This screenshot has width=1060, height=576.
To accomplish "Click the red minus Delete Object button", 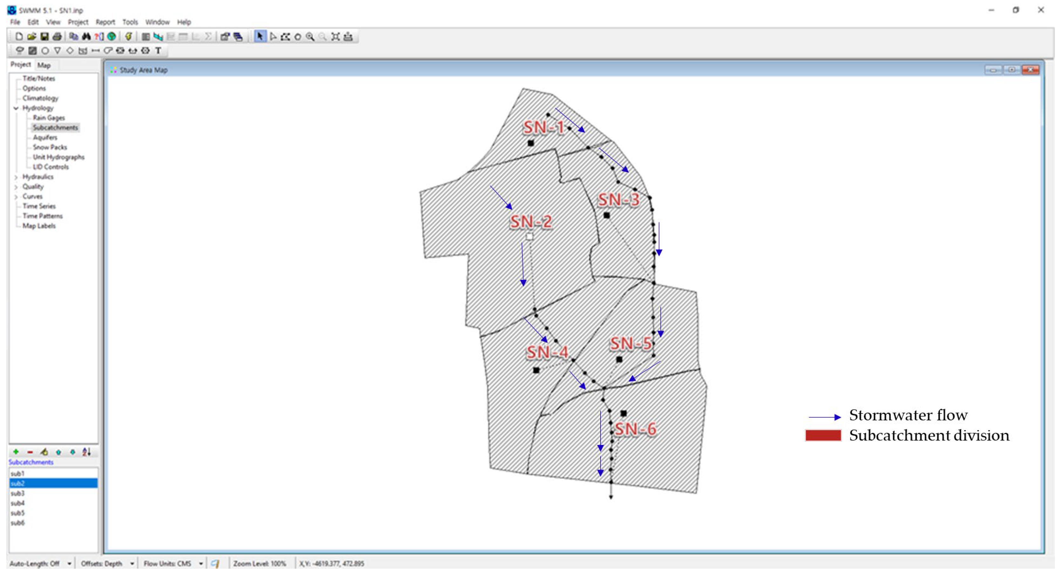I will click(30, 452).
